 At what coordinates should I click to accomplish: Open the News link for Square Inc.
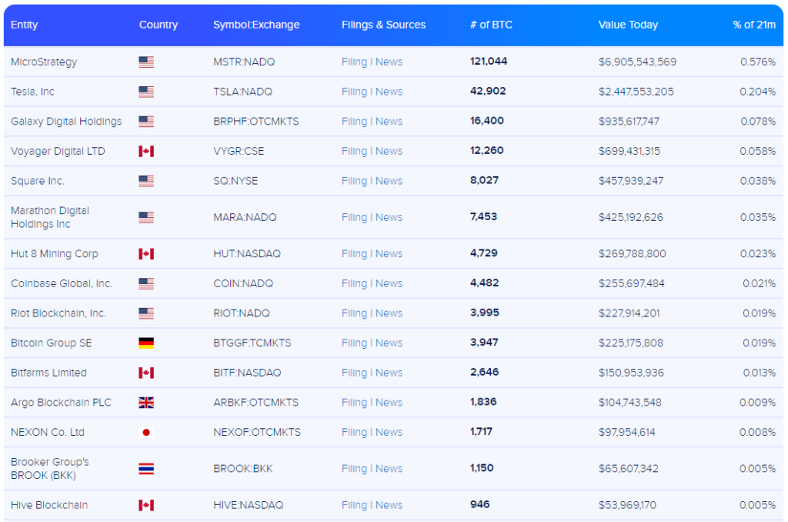click(389, 181)
